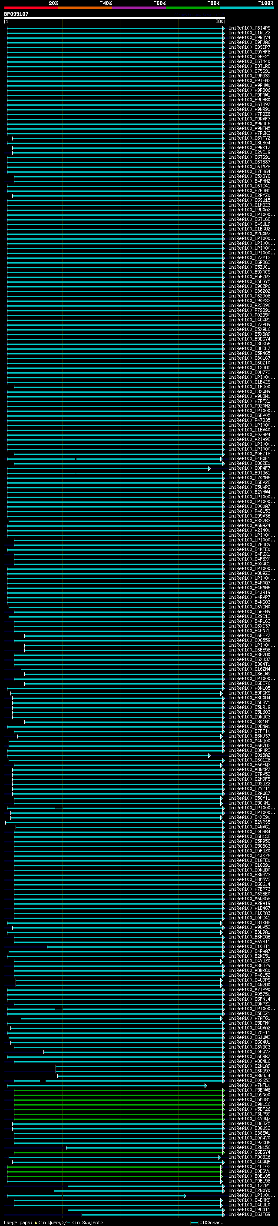Screen dimensions: 278x1226
Task: Select UniRef100_B9RQV4 entry
Action: pyautogui.click(x=249, y=37)
